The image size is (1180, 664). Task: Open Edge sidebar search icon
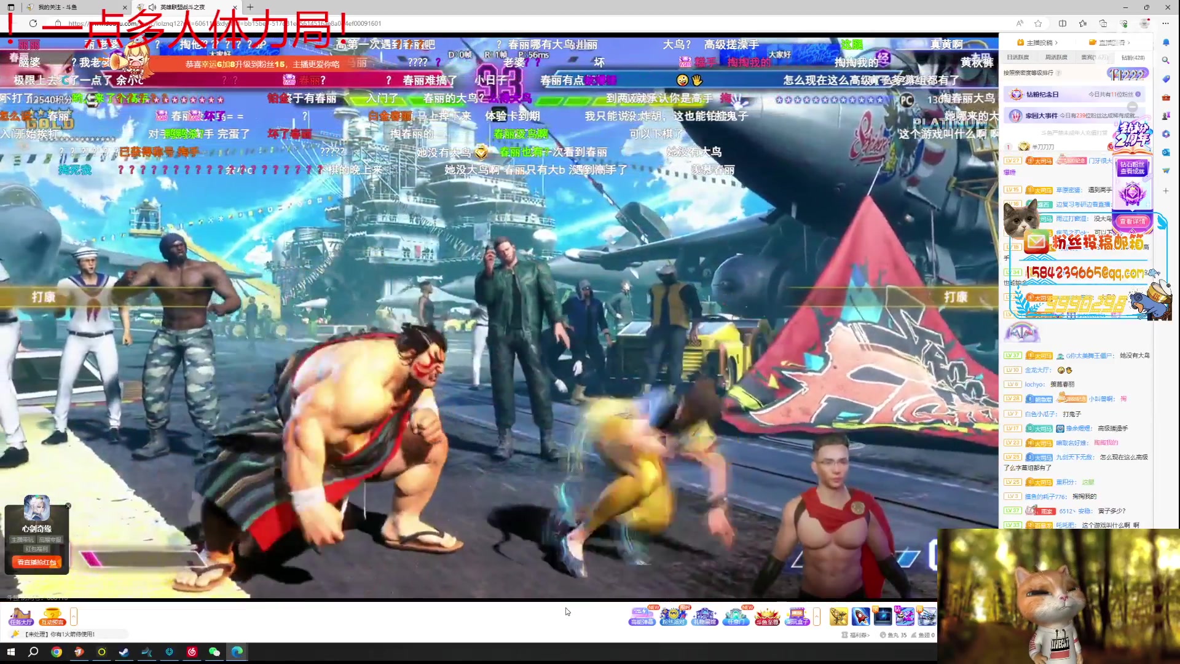pos(1166,60)
